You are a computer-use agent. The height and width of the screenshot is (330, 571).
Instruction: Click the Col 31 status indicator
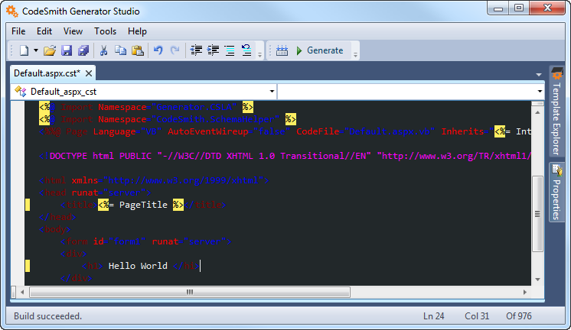pyautogui.click(x=477, y=315)
